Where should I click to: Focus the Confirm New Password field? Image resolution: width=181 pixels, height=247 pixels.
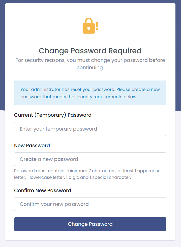[90, 204]
